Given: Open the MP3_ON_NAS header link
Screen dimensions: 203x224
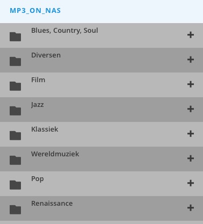Looking at the screenshot, I should pos(35,11).
